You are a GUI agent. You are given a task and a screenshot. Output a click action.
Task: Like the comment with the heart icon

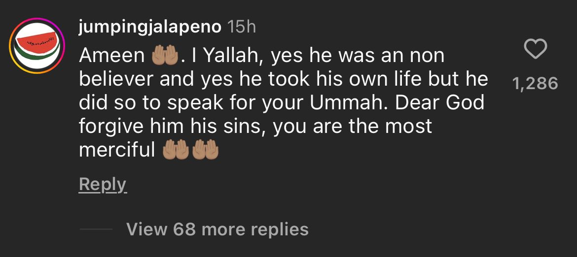[535, 49]
